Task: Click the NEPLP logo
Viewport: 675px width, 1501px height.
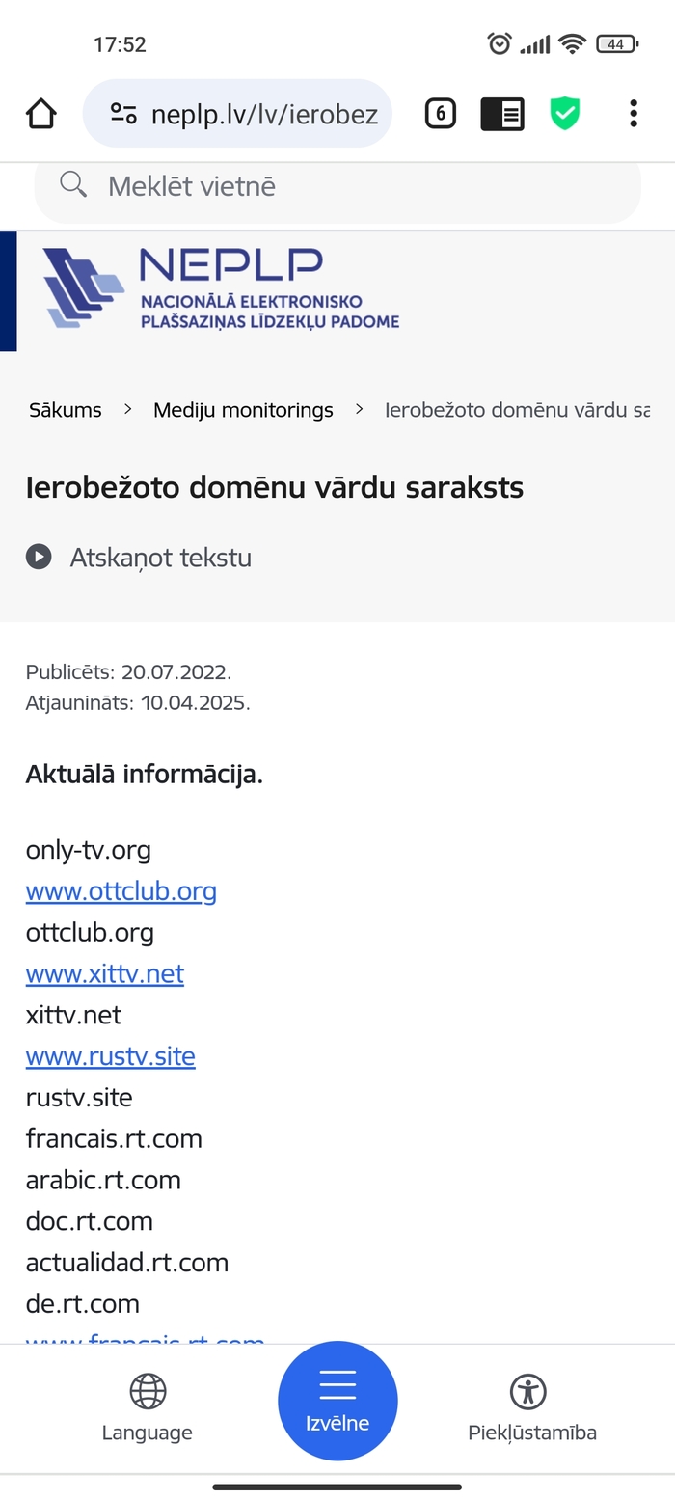Action: (222, 288)
